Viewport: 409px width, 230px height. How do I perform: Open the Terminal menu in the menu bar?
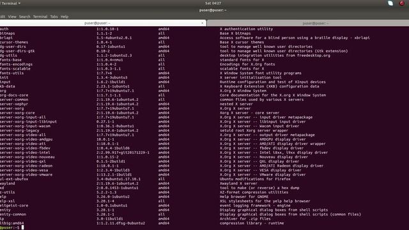pyautogui.click(x=40, y=17)
